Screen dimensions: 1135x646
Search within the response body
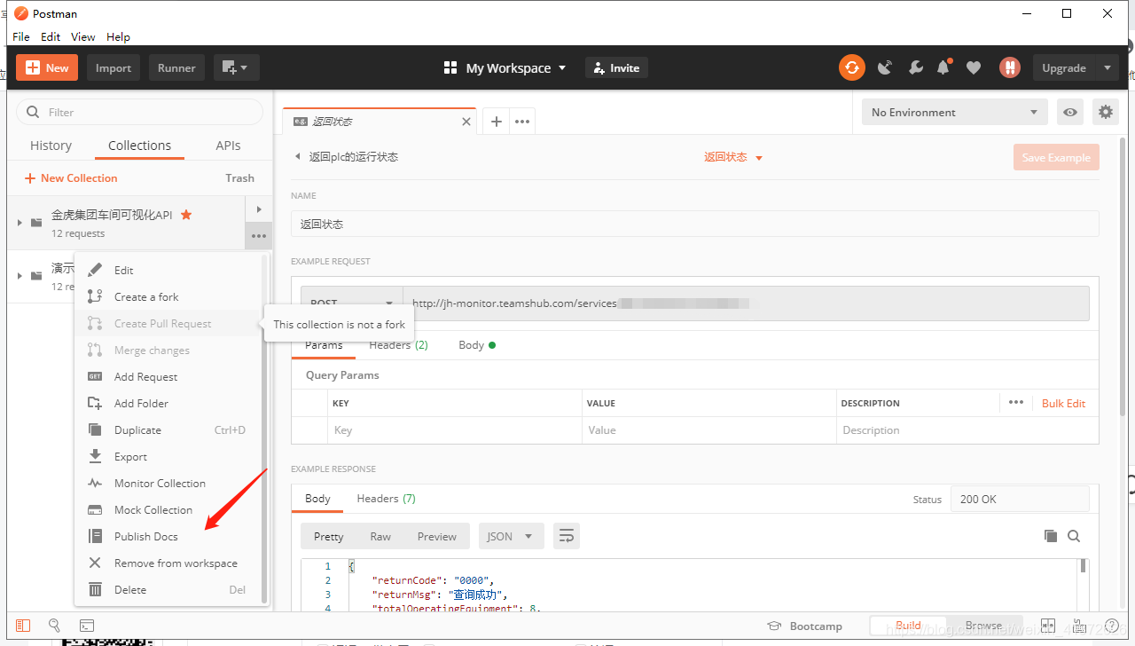1074,536
